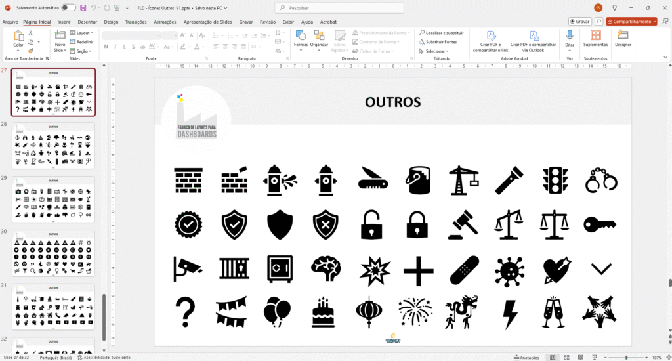The height and width of the screenshot is (361, 672).
Task: Select slide 29 thumbnail
Action: (53, 200)
